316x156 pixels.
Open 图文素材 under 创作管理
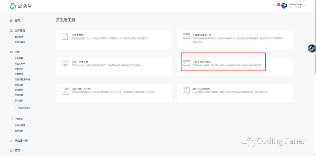click(18, 37)
